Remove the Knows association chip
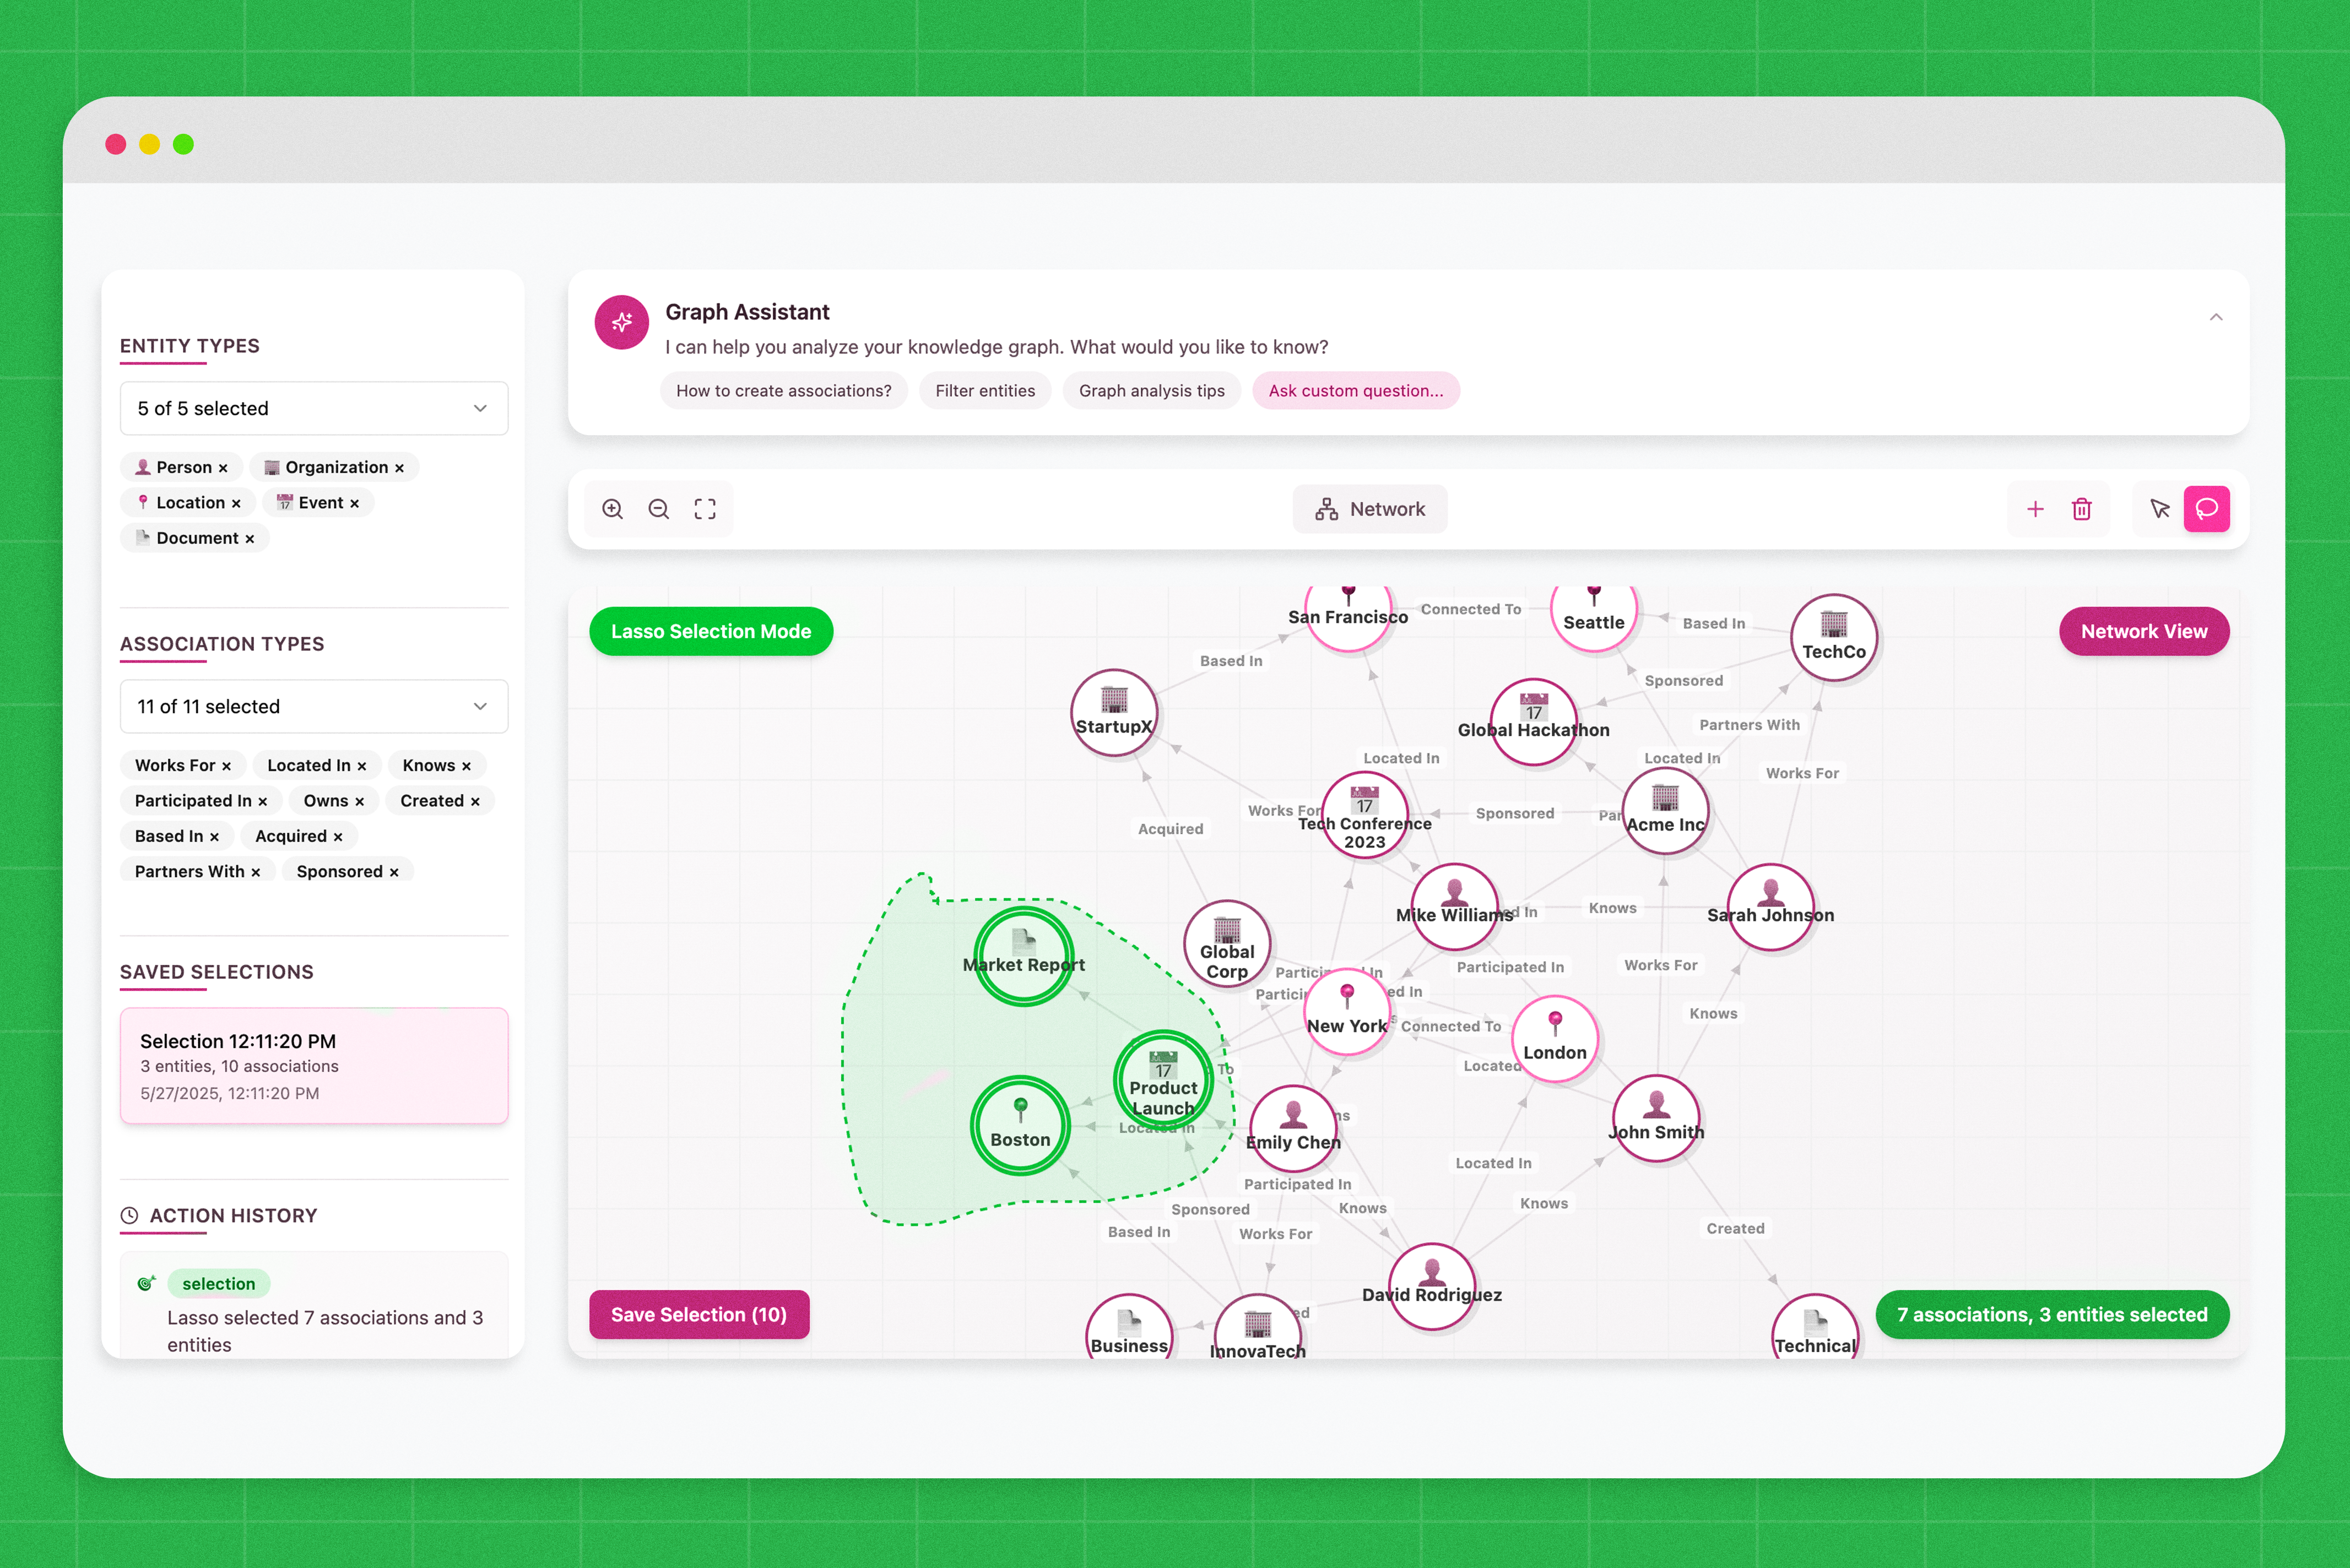This screenshot has width=2350, height=1568. pos(466,766)
